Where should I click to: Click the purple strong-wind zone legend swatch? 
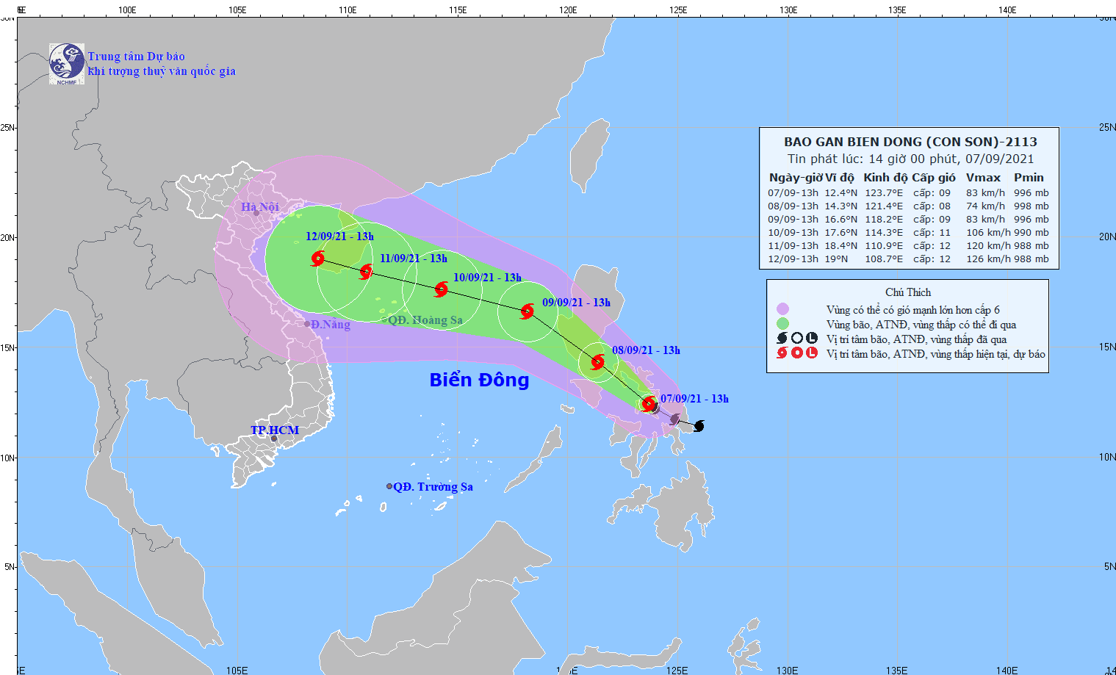click(782, 309)
